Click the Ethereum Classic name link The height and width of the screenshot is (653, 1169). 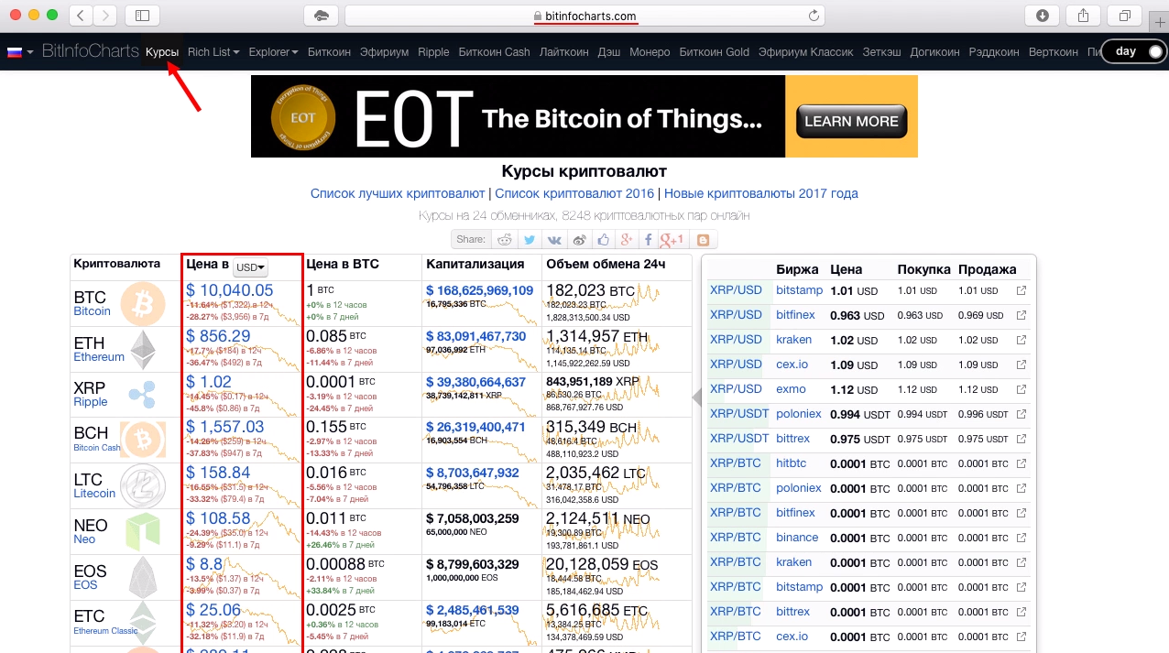point(105,630)
